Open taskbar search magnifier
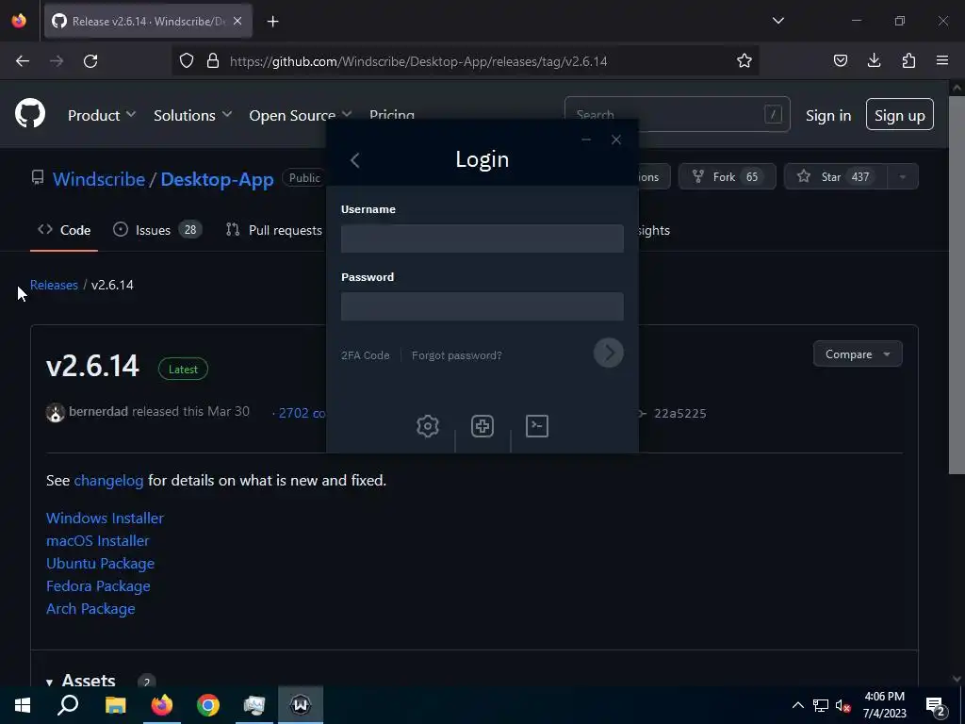This screenshot has width=965, height=724. [68, 705]
